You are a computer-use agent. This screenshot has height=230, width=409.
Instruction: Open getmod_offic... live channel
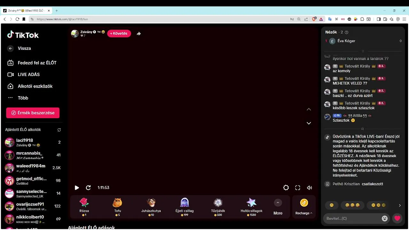(33, 181)
